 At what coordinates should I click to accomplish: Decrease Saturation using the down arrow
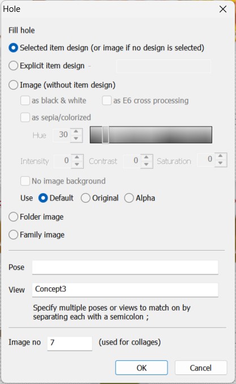(x=221, y=163)
